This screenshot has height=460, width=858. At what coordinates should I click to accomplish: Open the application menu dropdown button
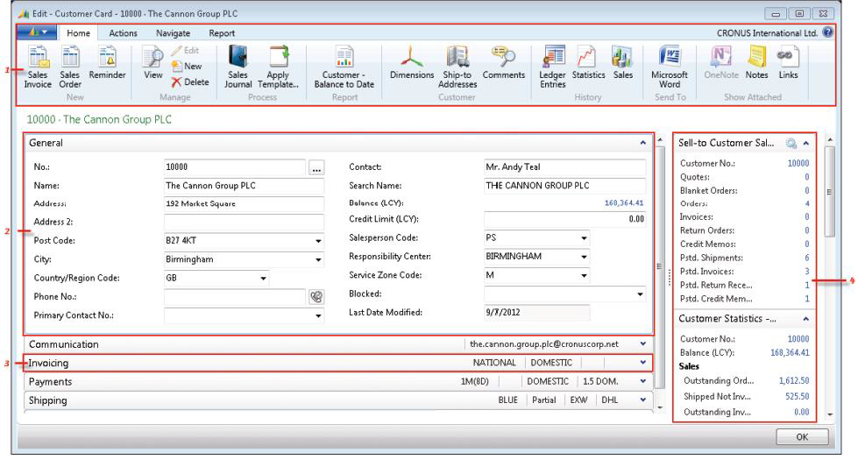pos(37,32)
